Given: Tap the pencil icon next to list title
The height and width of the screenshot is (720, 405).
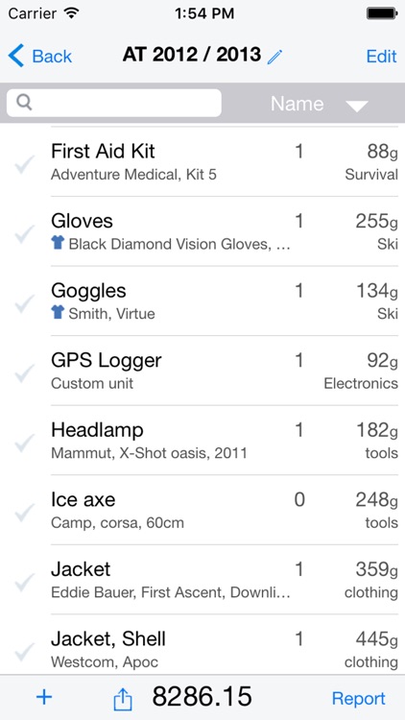Looking at the screenshot, I should (x=274, y=57).
